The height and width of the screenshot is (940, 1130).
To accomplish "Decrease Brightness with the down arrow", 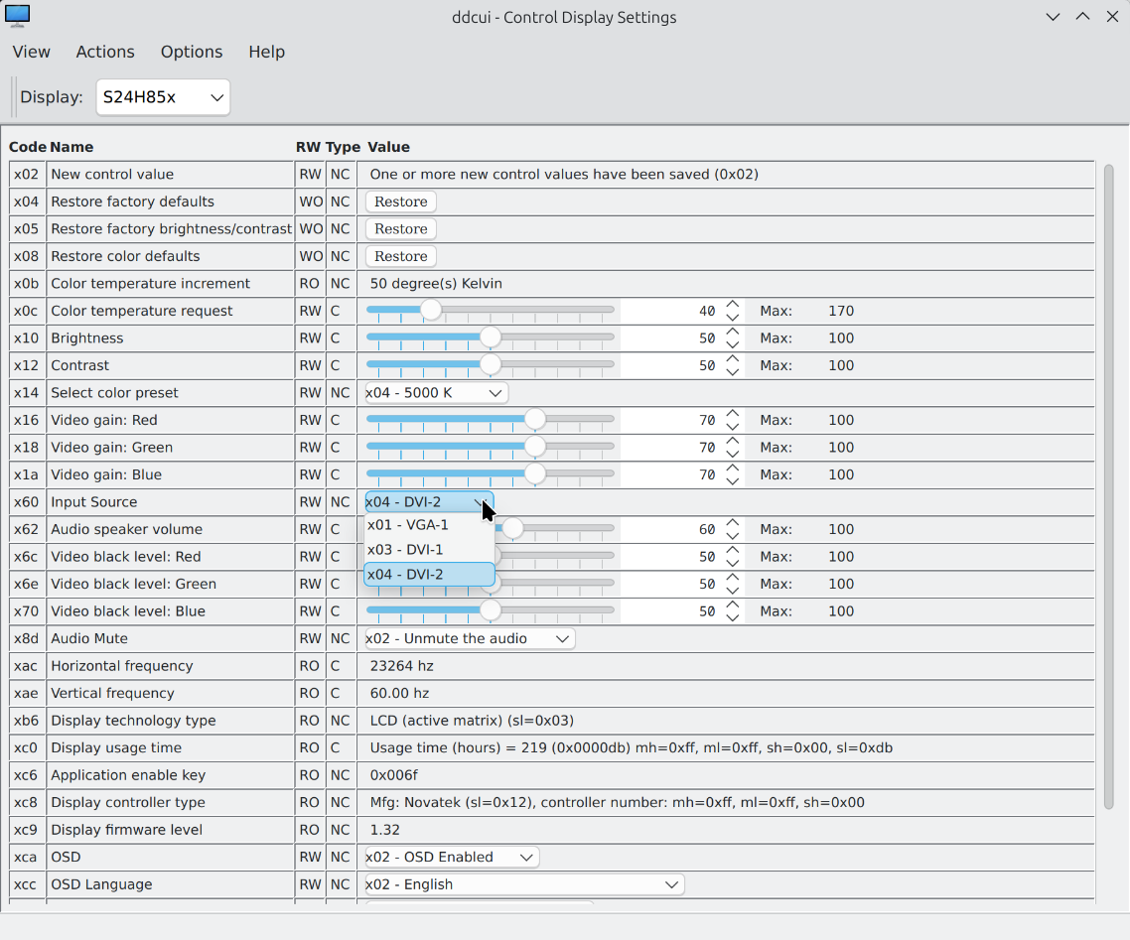I will pyautogui.click(x=733, y=344).
